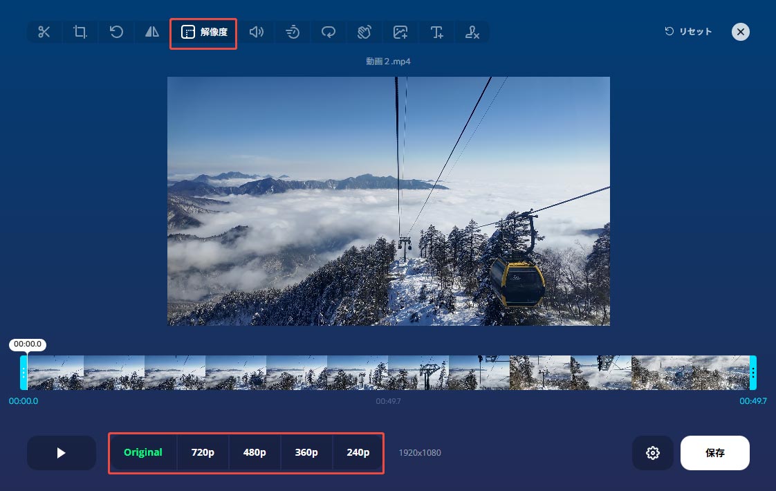Click the 保存 save button
The height and width of the screenshot is (491, 776).
[x=714, y=453]
